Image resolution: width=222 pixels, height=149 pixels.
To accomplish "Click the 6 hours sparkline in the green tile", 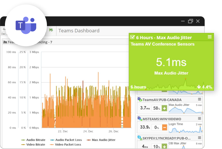I will (171, 85).
